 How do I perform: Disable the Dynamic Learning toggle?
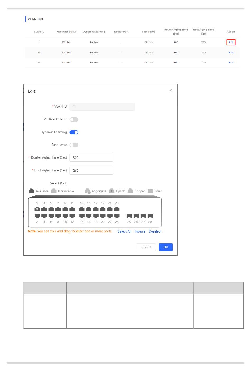click(x=74, y=132)
